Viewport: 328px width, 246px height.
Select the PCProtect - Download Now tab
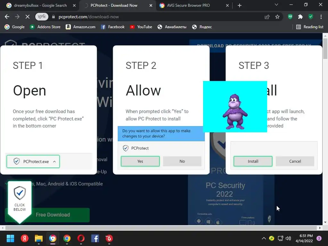(x=114, y=5)
